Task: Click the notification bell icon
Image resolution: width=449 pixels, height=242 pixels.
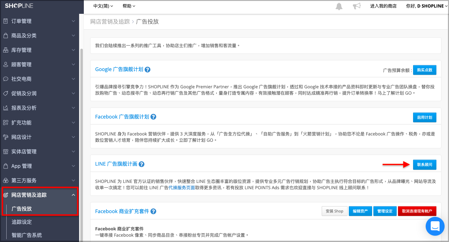Action: click(x=339, y=6)
